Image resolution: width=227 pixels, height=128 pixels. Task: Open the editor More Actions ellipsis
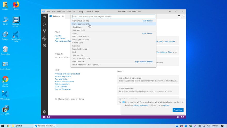(x=184, y=16)
